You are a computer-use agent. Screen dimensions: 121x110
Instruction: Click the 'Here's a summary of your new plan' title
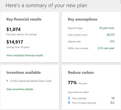click(x=46, y=5)
